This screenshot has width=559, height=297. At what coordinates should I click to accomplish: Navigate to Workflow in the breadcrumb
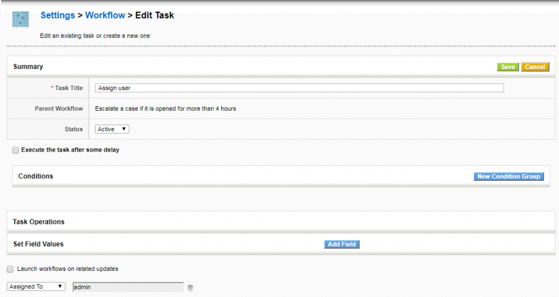105,16
